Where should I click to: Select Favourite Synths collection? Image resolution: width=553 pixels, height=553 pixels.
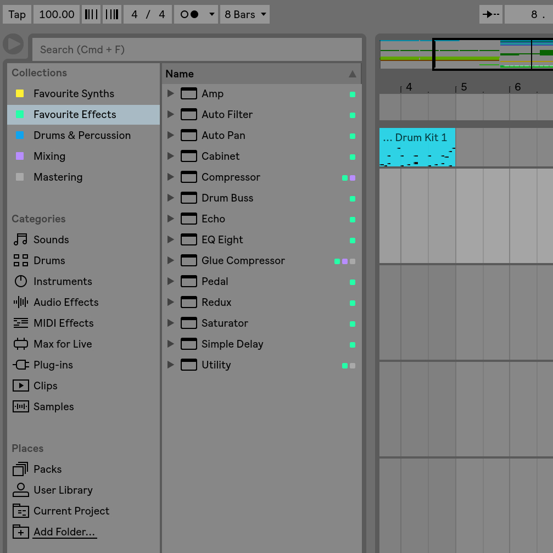point(83,94)
